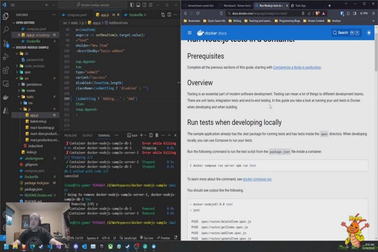
Task: Switch to the Problems panel tab
Action: point(71,135)
